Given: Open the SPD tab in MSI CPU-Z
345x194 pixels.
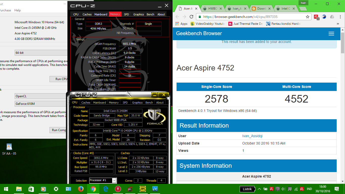Looking at the screenshot, I should coord(127,14).
